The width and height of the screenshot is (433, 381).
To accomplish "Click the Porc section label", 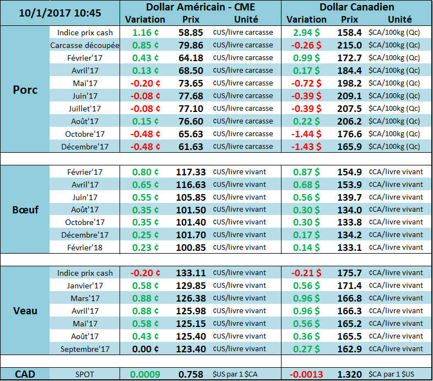I will point(25,89).
